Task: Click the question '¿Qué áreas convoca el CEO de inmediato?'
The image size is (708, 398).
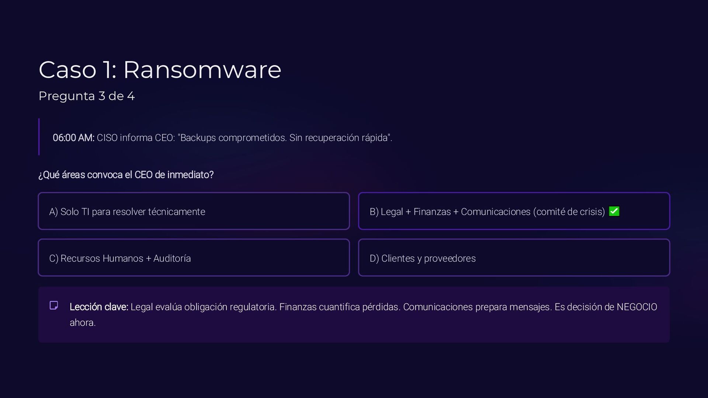Action: [126, 175]
